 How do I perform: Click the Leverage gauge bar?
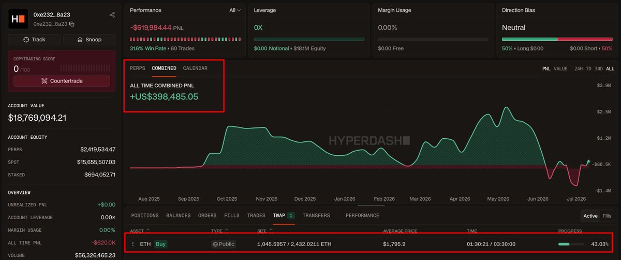[309, 39]
